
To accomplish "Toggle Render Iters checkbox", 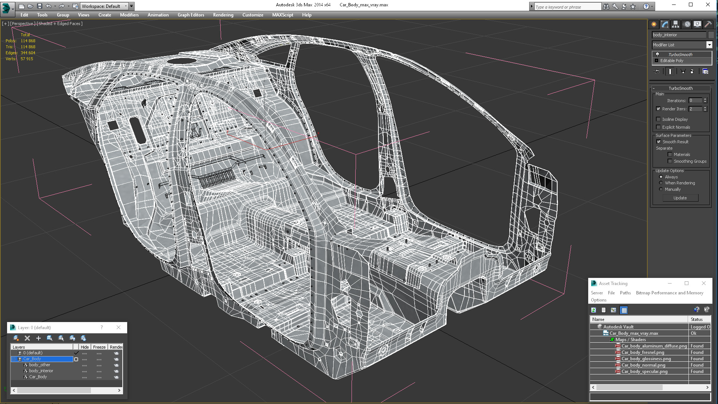I will (x=658, y=109).
